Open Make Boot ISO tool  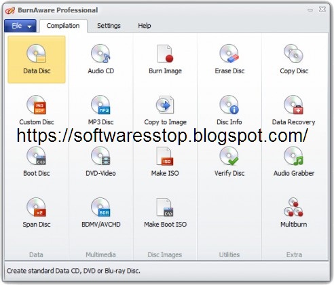point(165,212)
